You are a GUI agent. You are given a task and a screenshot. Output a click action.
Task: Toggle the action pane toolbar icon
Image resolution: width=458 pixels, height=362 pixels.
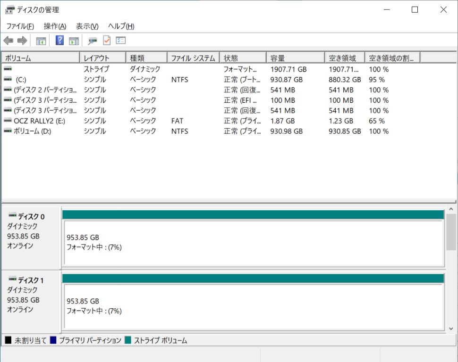(x=74, y=41)
